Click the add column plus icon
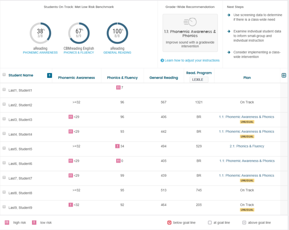This screenshot has width=289, height=230. pos(284,75)
